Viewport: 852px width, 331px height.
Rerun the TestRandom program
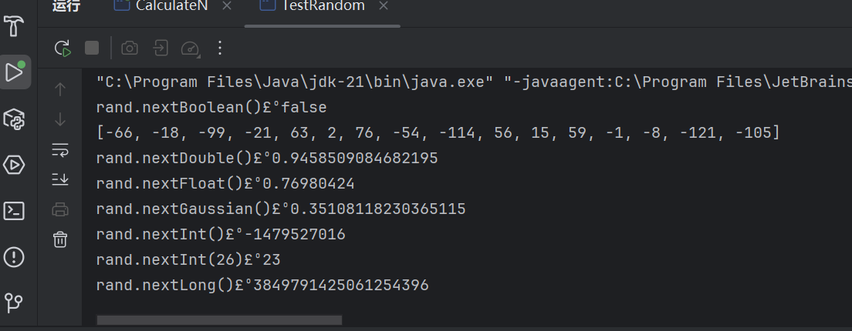coord(63,48)
